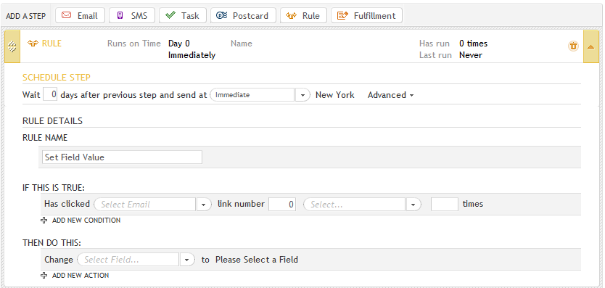The height and width of the screenshot is (288, 605).
Task: Click the times count input box
Action: pyautogui.click(x=445, y=205)
